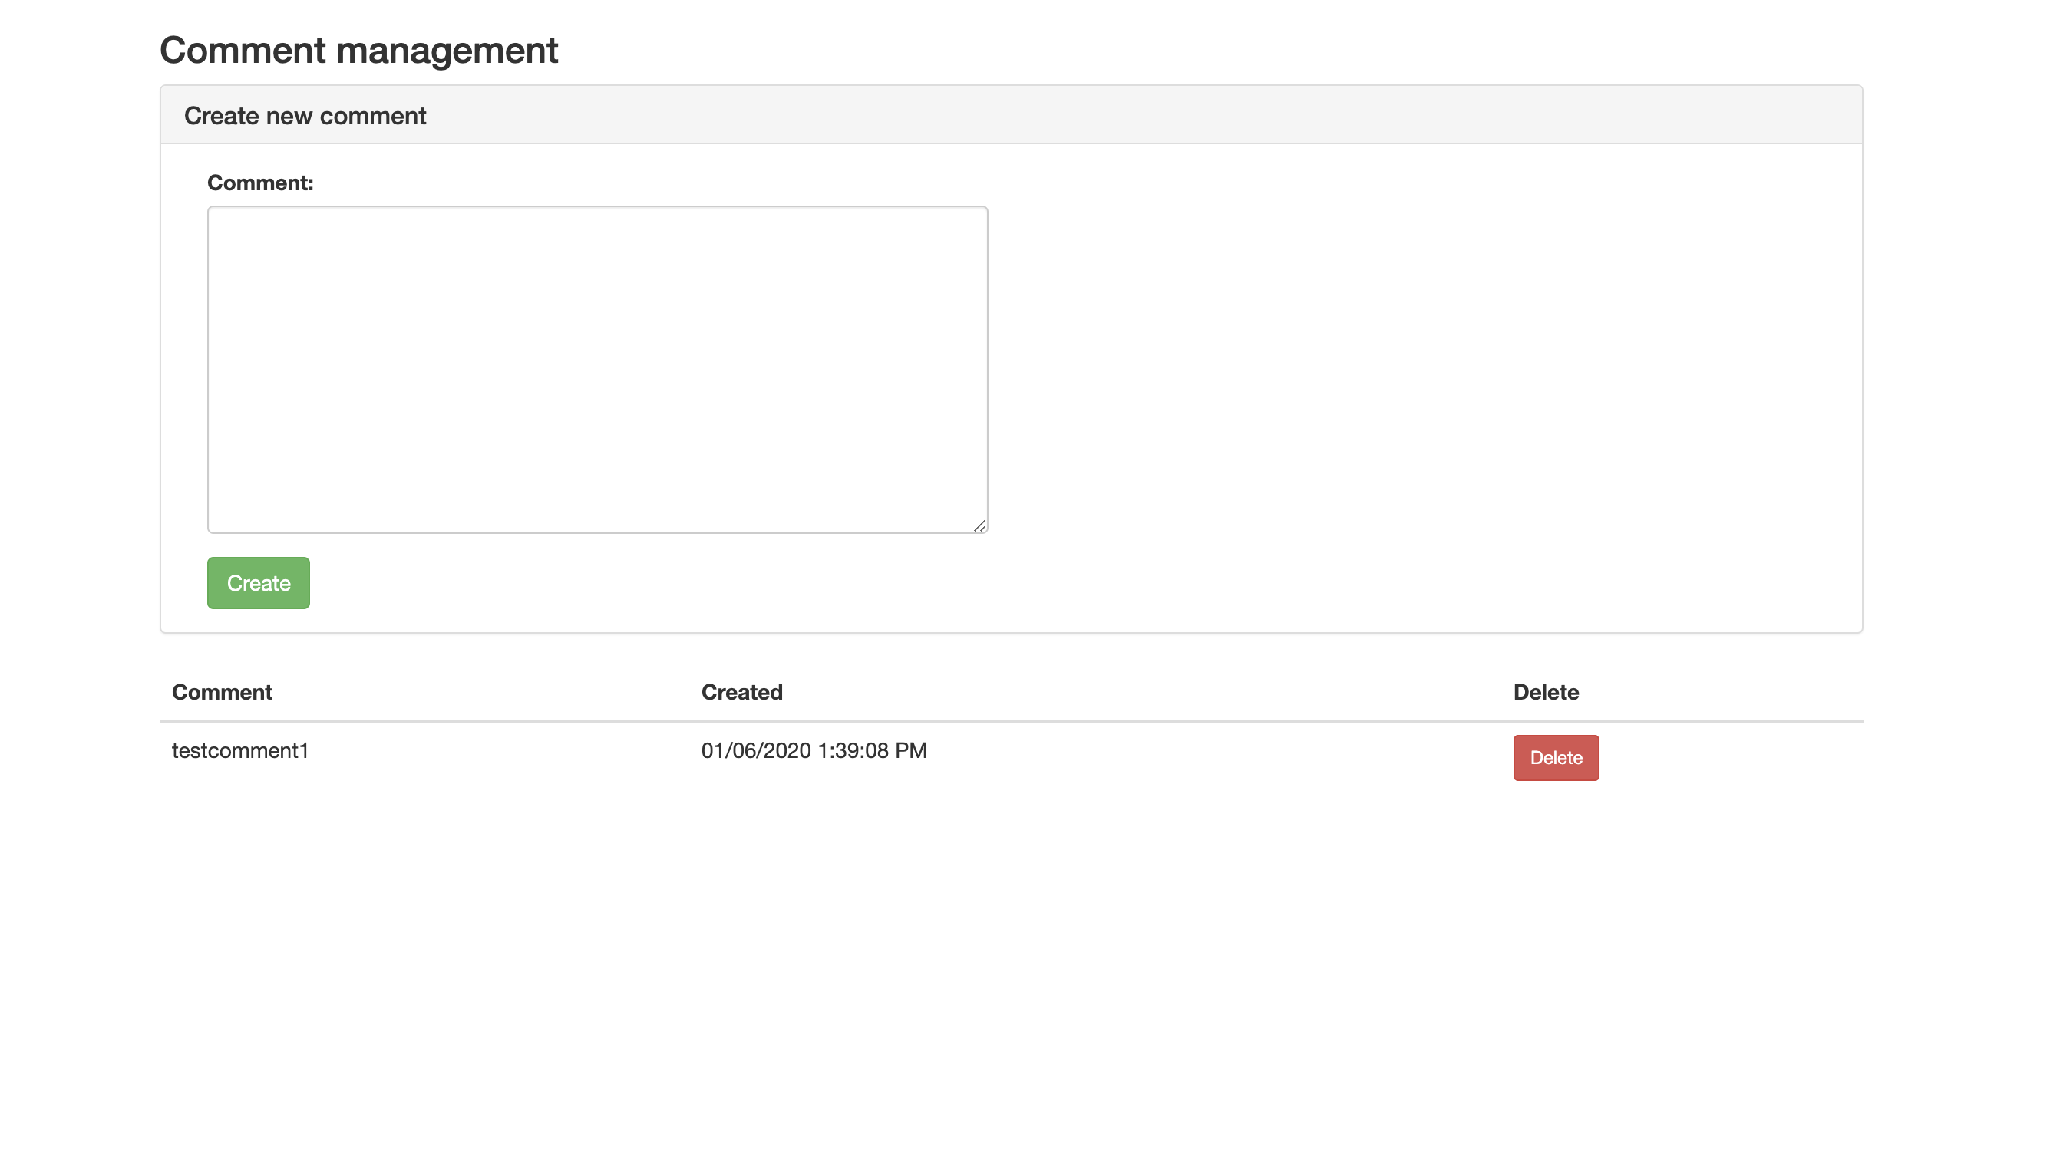Click the 'Create new comment' panel header
The width and height of the screenshot is (2060, 1163).
pos(305,116)
